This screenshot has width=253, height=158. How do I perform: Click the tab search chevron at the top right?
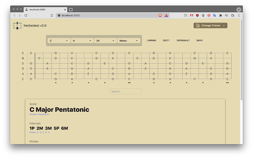tap(239, 9)
